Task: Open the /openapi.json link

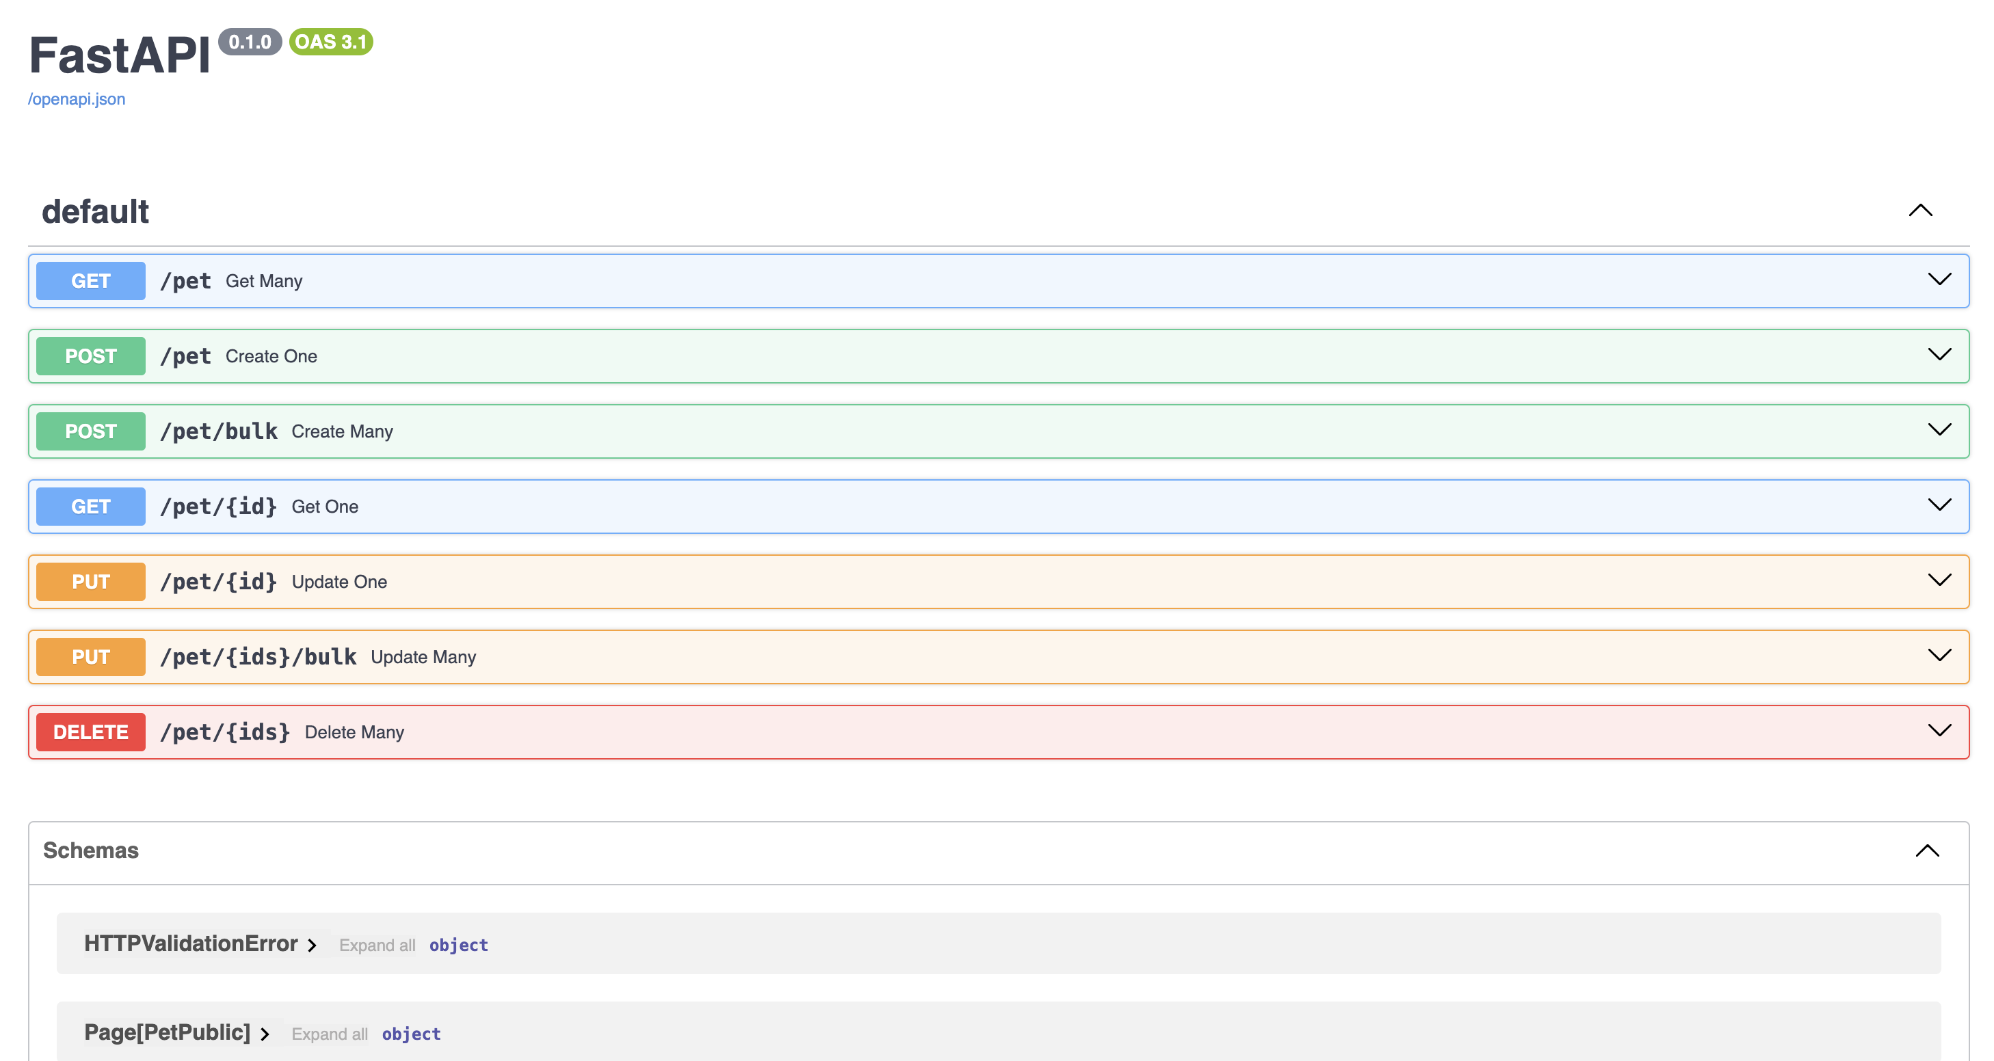Action: (77, 99)
